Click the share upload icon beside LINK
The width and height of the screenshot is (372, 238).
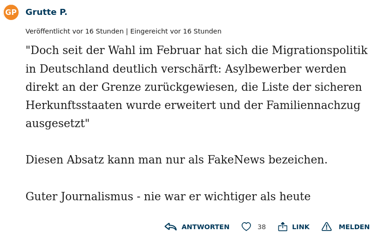283,227
